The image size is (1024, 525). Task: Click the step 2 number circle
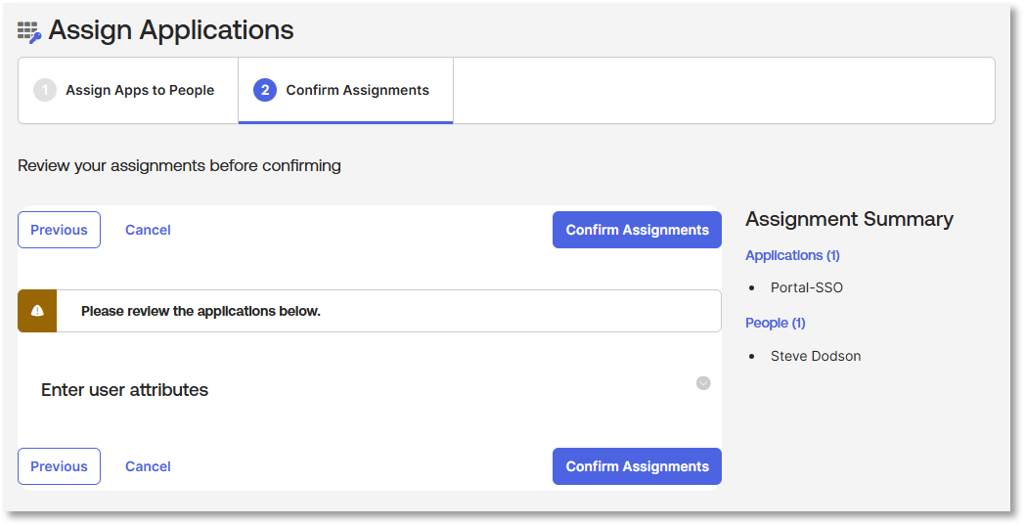(x=265, y=90)
